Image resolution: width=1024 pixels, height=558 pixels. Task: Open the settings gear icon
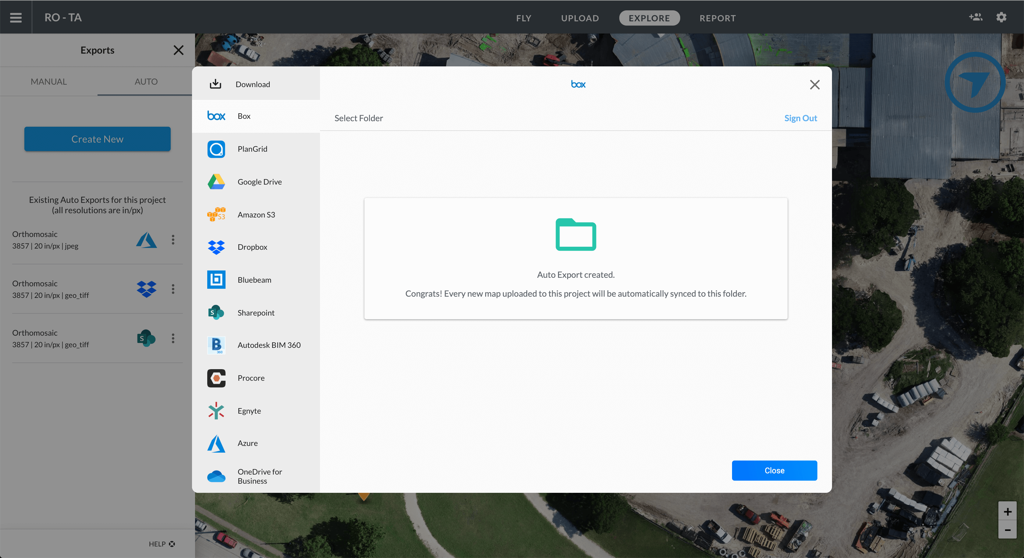pos(1001,17)
